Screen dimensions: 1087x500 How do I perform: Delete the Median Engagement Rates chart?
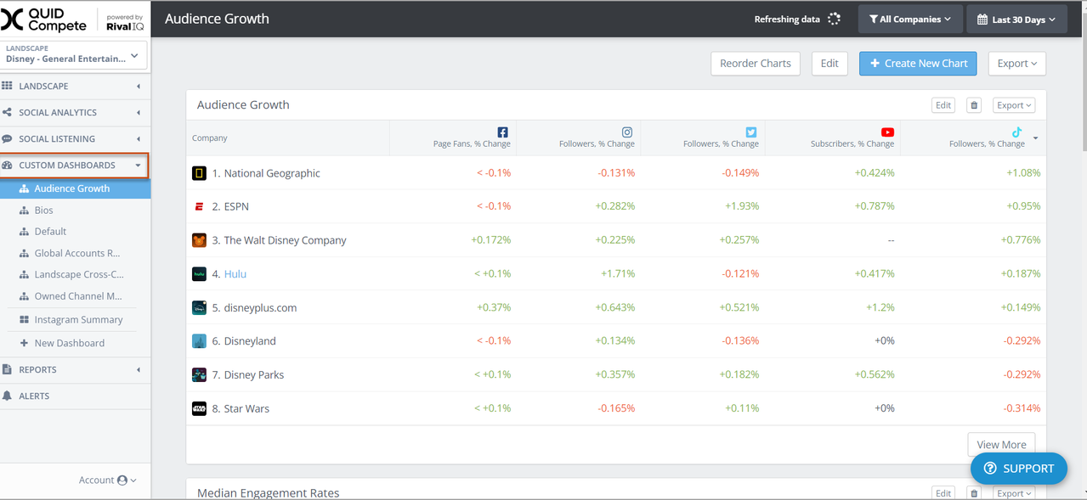click(x=974, y=493)
